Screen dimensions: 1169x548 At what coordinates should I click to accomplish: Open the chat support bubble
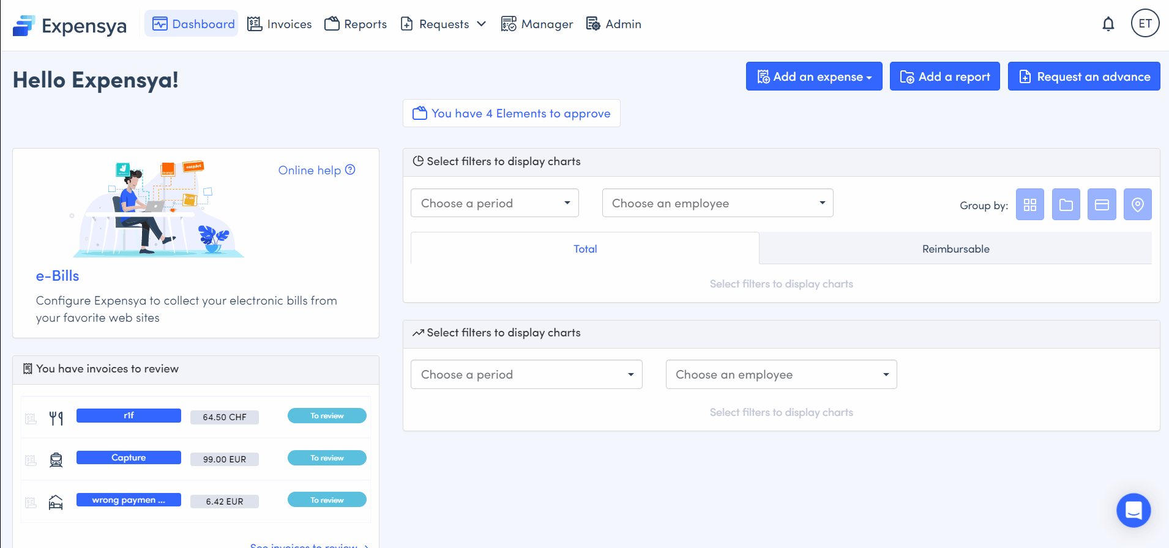pos(1133,509)
